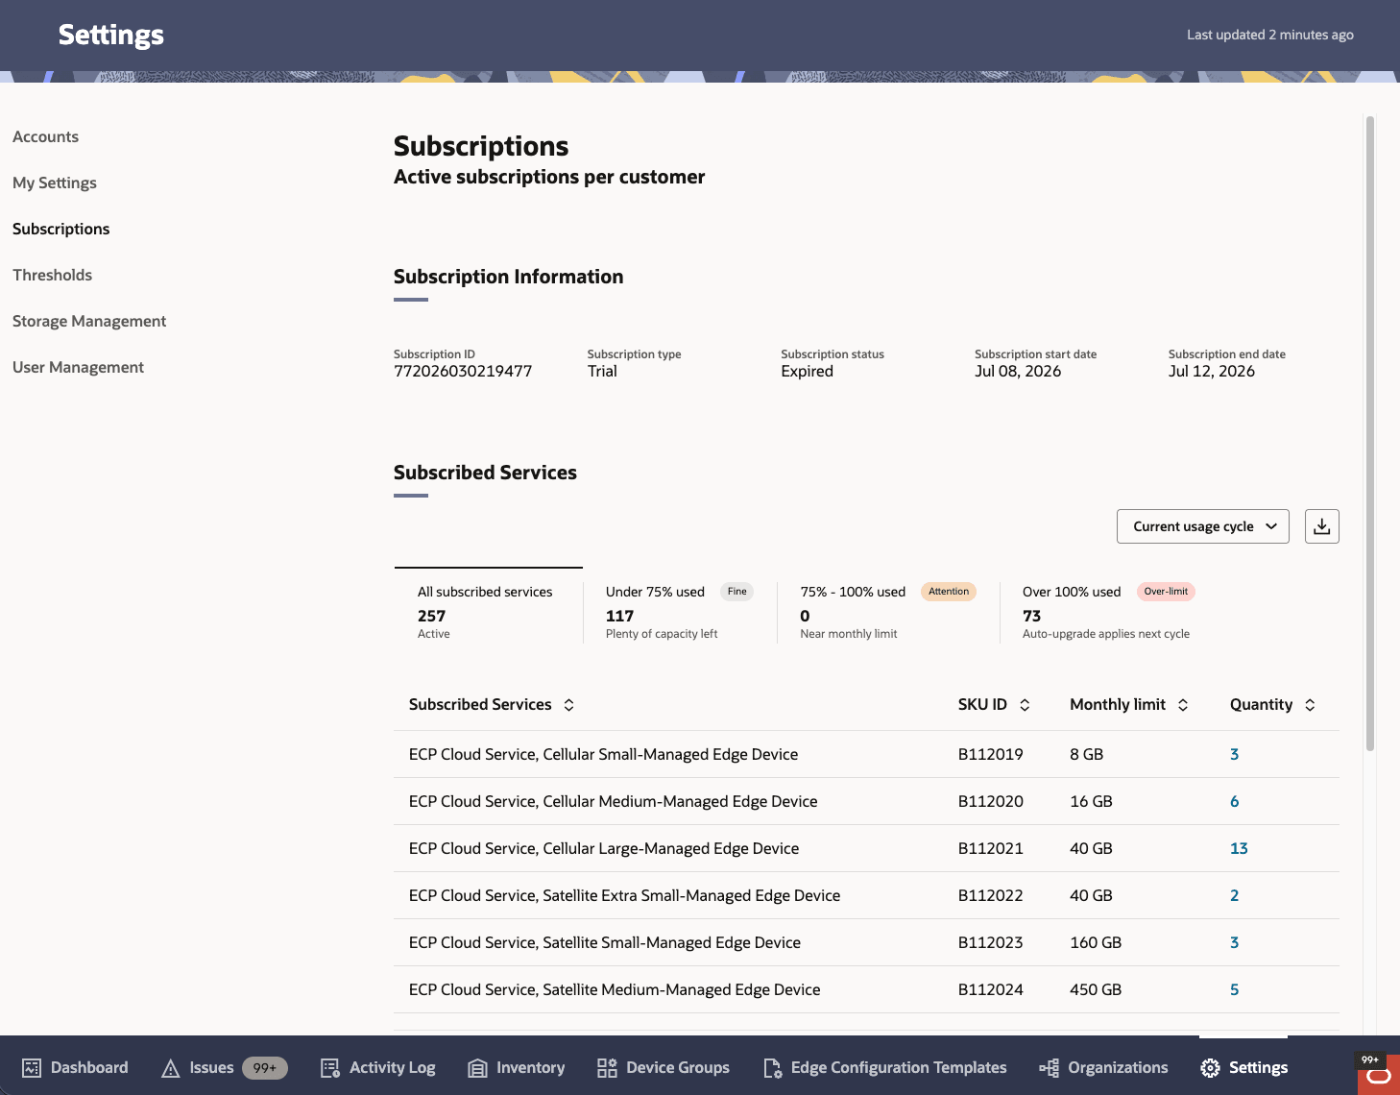Open Dashboard from bottom navigation
The height and width of the screenshot is (1095, 1400).
click(75, 1067)
